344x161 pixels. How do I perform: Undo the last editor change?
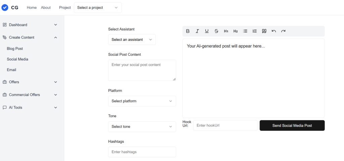pos(273,31)
